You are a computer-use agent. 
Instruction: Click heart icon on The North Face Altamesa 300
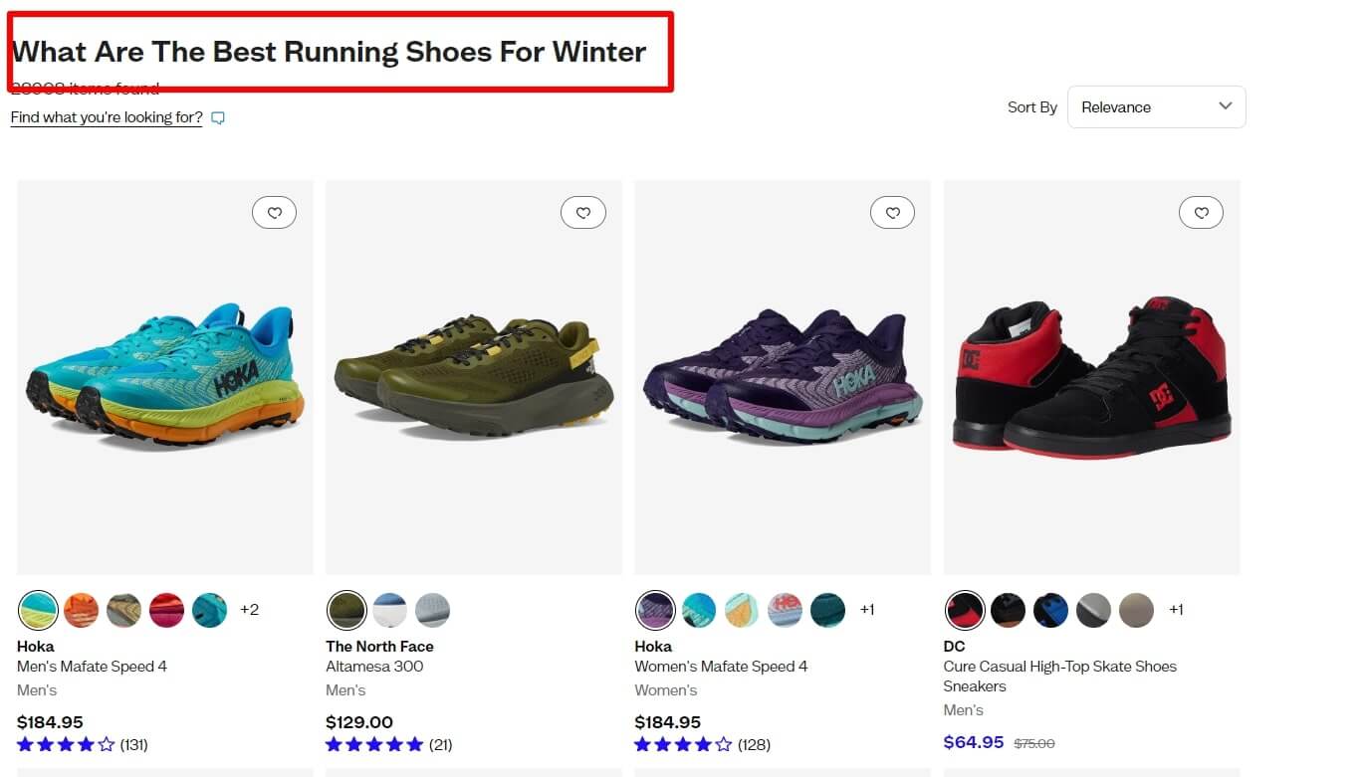tap(583, 213)
